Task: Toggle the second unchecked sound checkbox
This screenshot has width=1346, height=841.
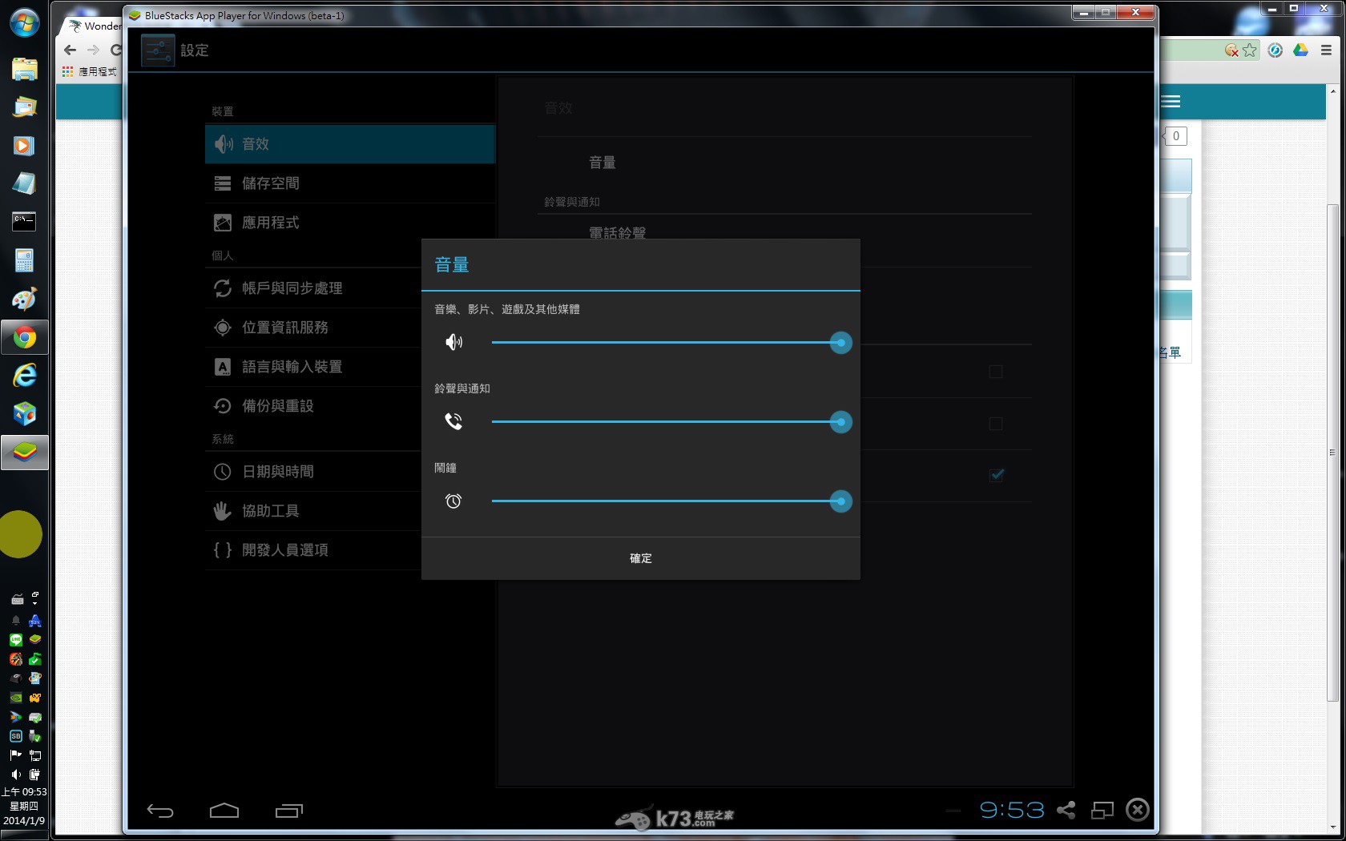Action: [x=996, y=424]
